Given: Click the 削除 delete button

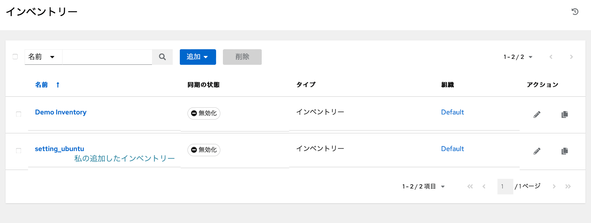Looking at the screenshot, I should [x=242, y=57].
